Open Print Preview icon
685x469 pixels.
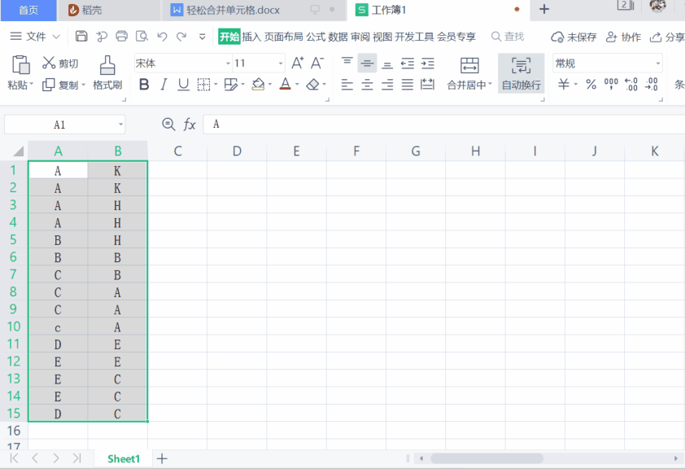pyautogui.click(x=142, y=37)
